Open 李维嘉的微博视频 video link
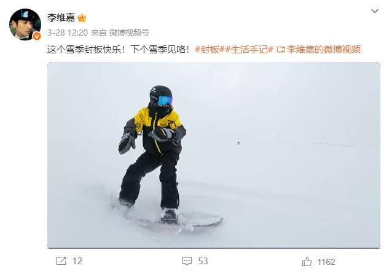 [x=323, y=50]
